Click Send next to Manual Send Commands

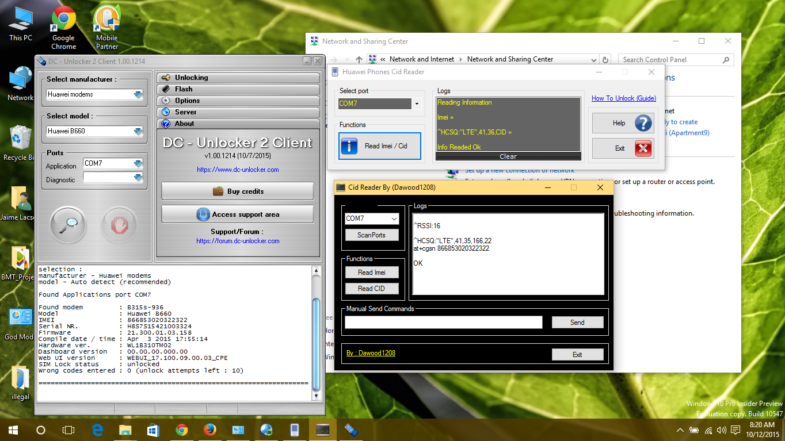[577, 323]
